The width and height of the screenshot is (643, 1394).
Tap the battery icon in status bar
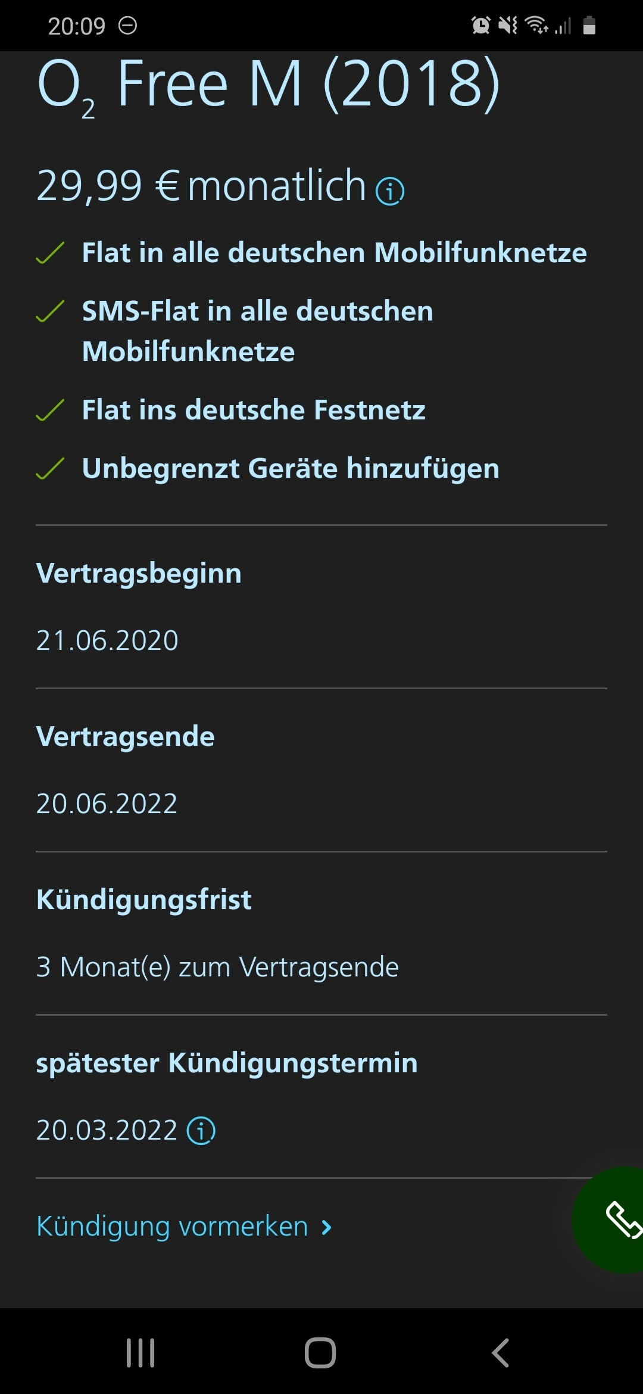[589, 26]
